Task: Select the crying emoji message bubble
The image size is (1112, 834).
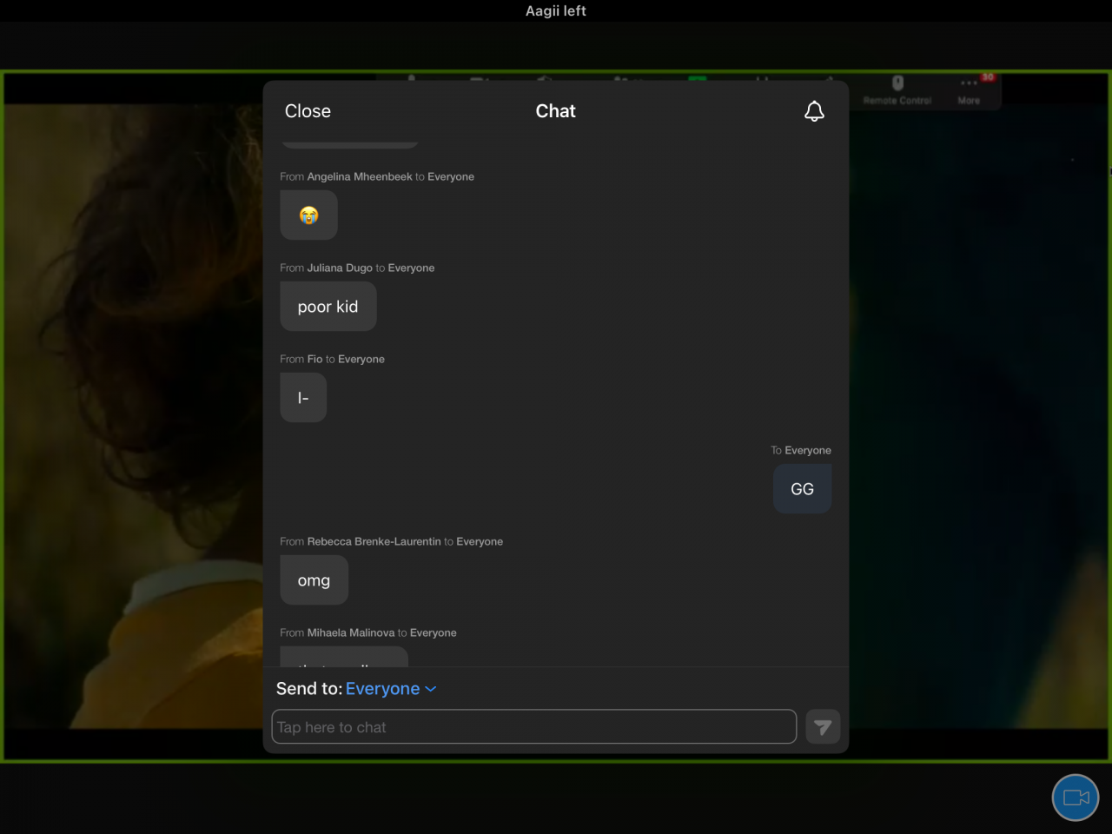Action: [308, 215]
